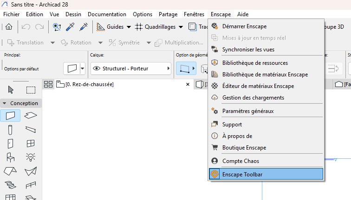Open the Fenêtres menu
The height and width of the screenshot is (200, 351).
pyautogui.click(x=194, y=14)
